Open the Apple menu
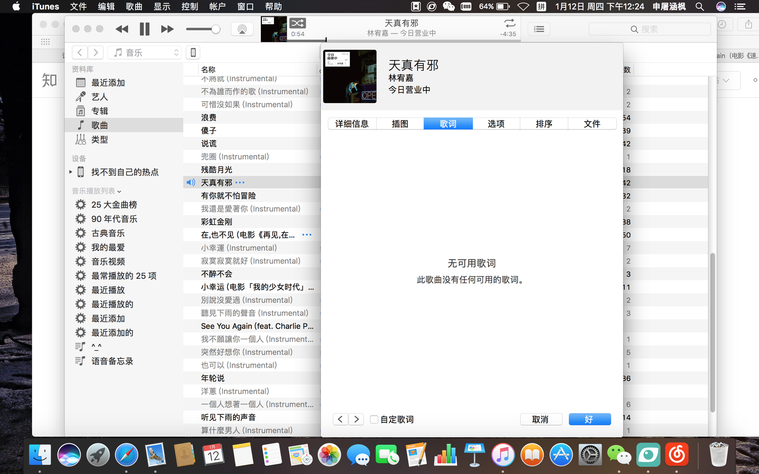 (16, 6)
